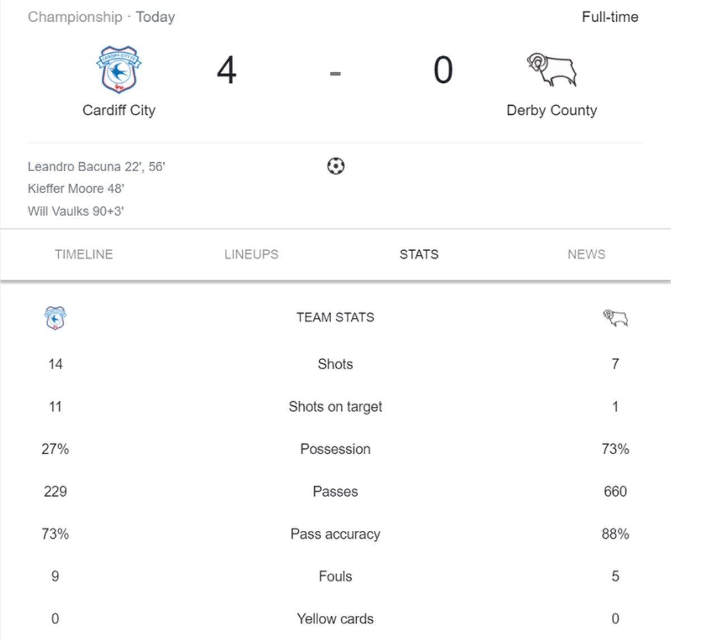Click the Yellow cards row label

[x=336, y=619]
